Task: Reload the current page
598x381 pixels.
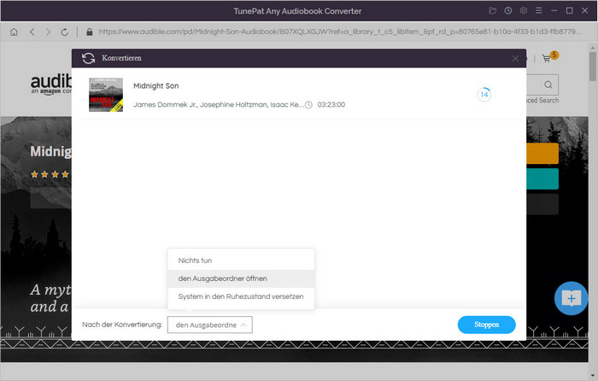Action: coord(64,32)
